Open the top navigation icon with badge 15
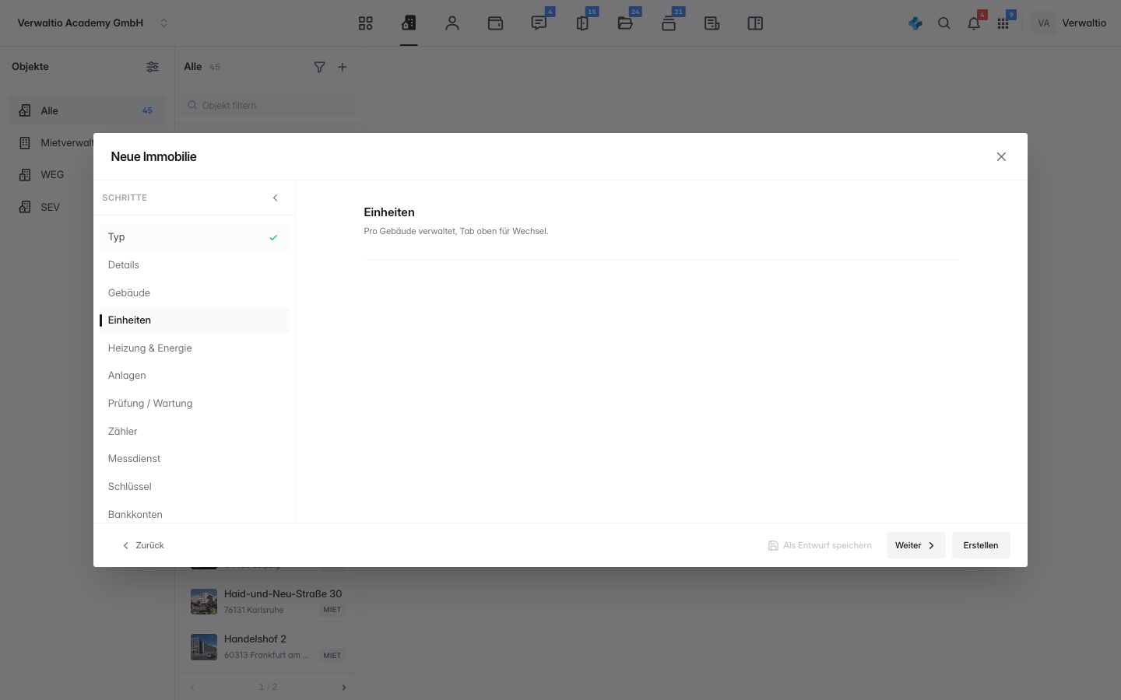1121x700 pixels. point(582,23)
